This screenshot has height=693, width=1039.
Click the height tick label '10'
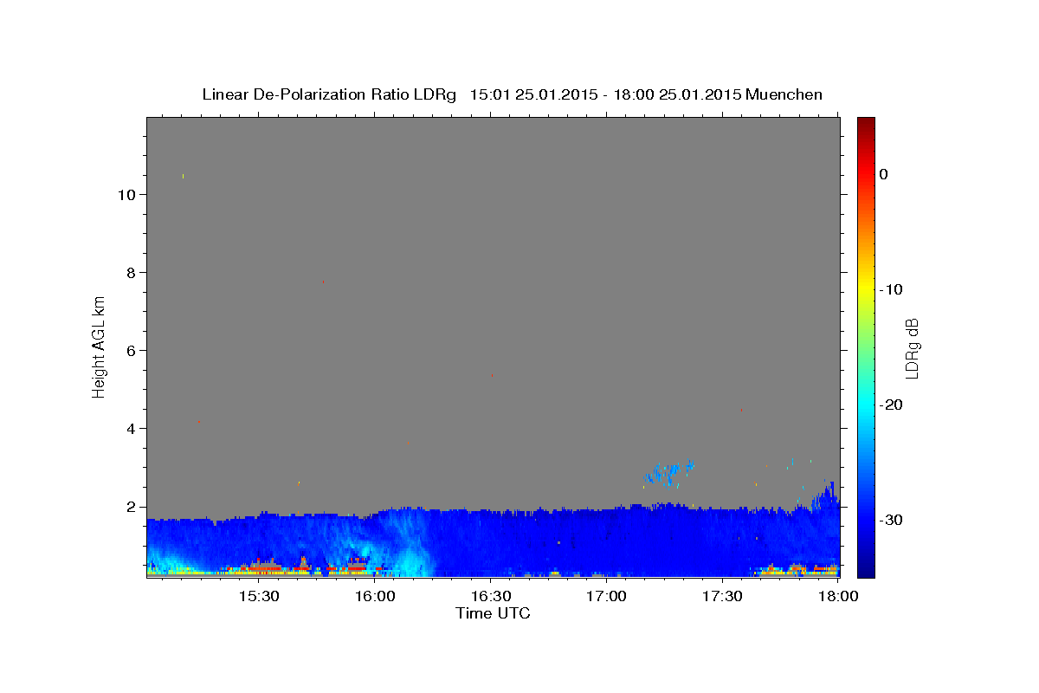click(x=126, y=194)
